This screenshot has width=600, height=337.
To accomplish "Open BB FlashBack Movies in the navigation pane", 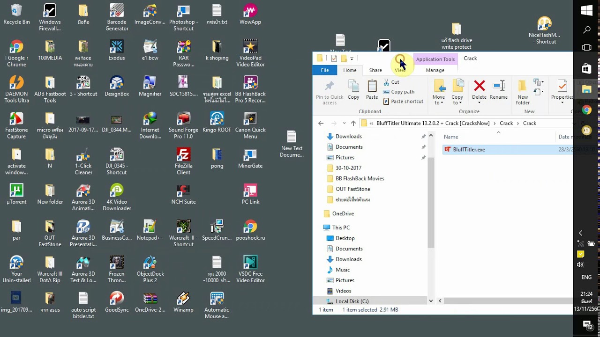I will pyautogui.click(x=360, y=178).
